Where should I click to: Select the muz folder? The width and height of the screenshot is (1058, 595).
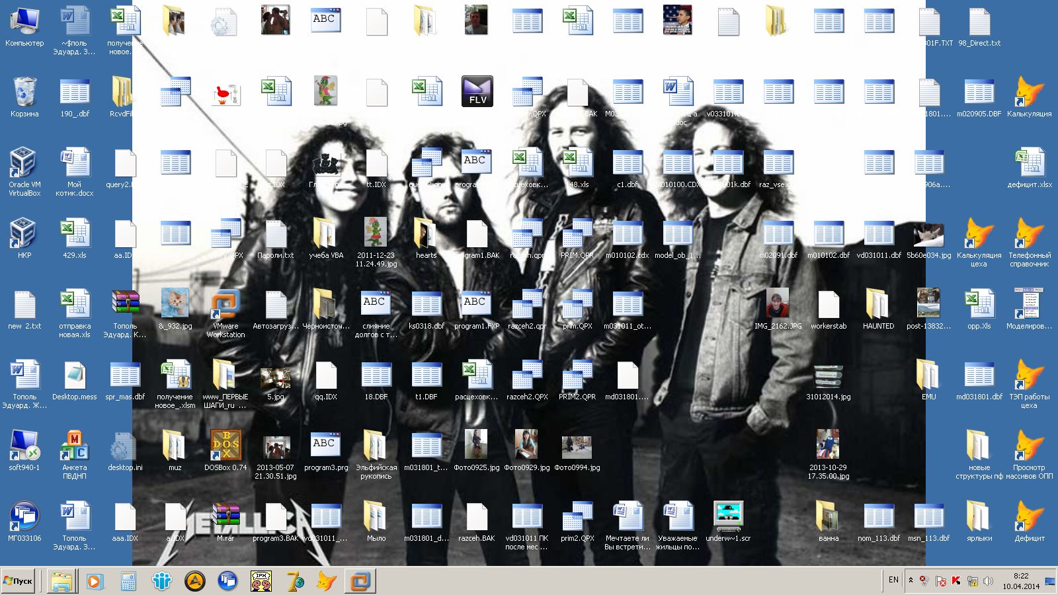[x=175, y=451]
